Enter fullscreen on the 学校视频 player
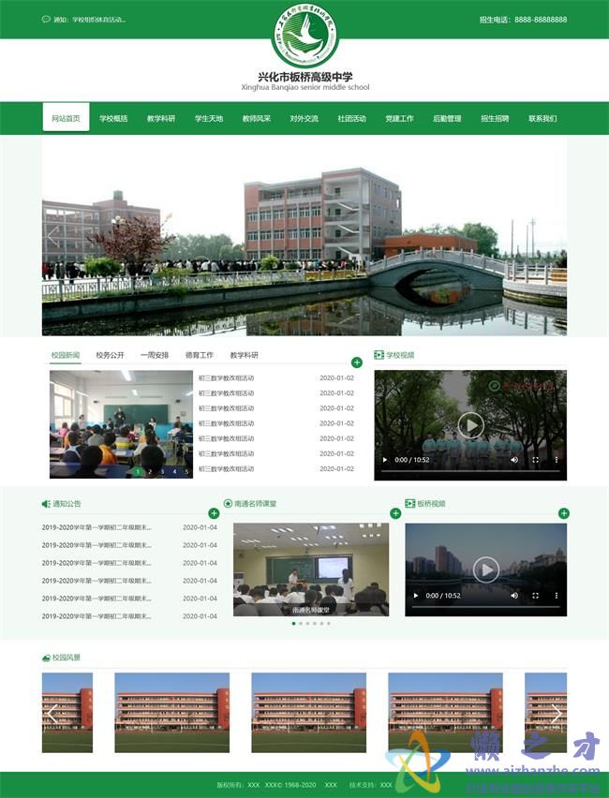 click(535, 460)
